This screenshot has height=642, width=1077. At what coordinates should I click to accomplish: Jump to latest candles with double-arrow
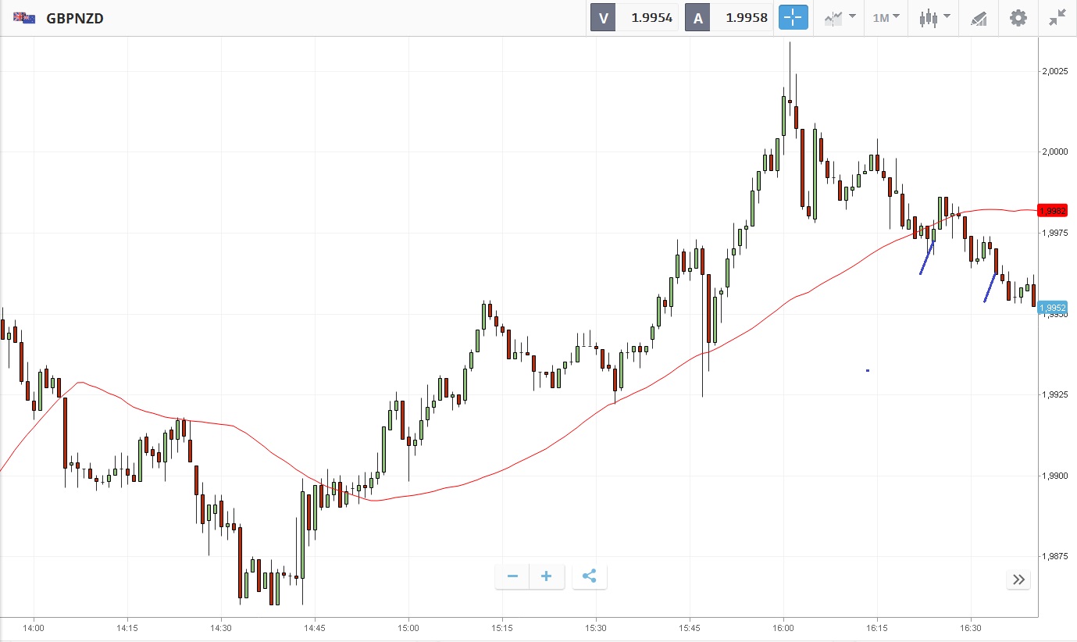tap(1018, 579)
